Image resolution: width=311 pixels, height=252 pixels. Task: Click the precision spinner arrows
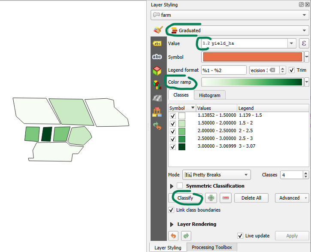pos(283,70)
